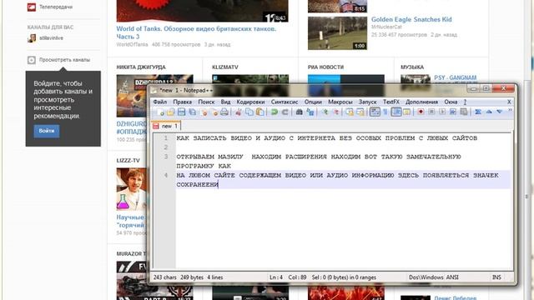Undo using the green arrow icon
This screenshot has width=534, height=300.
point(275,112)
